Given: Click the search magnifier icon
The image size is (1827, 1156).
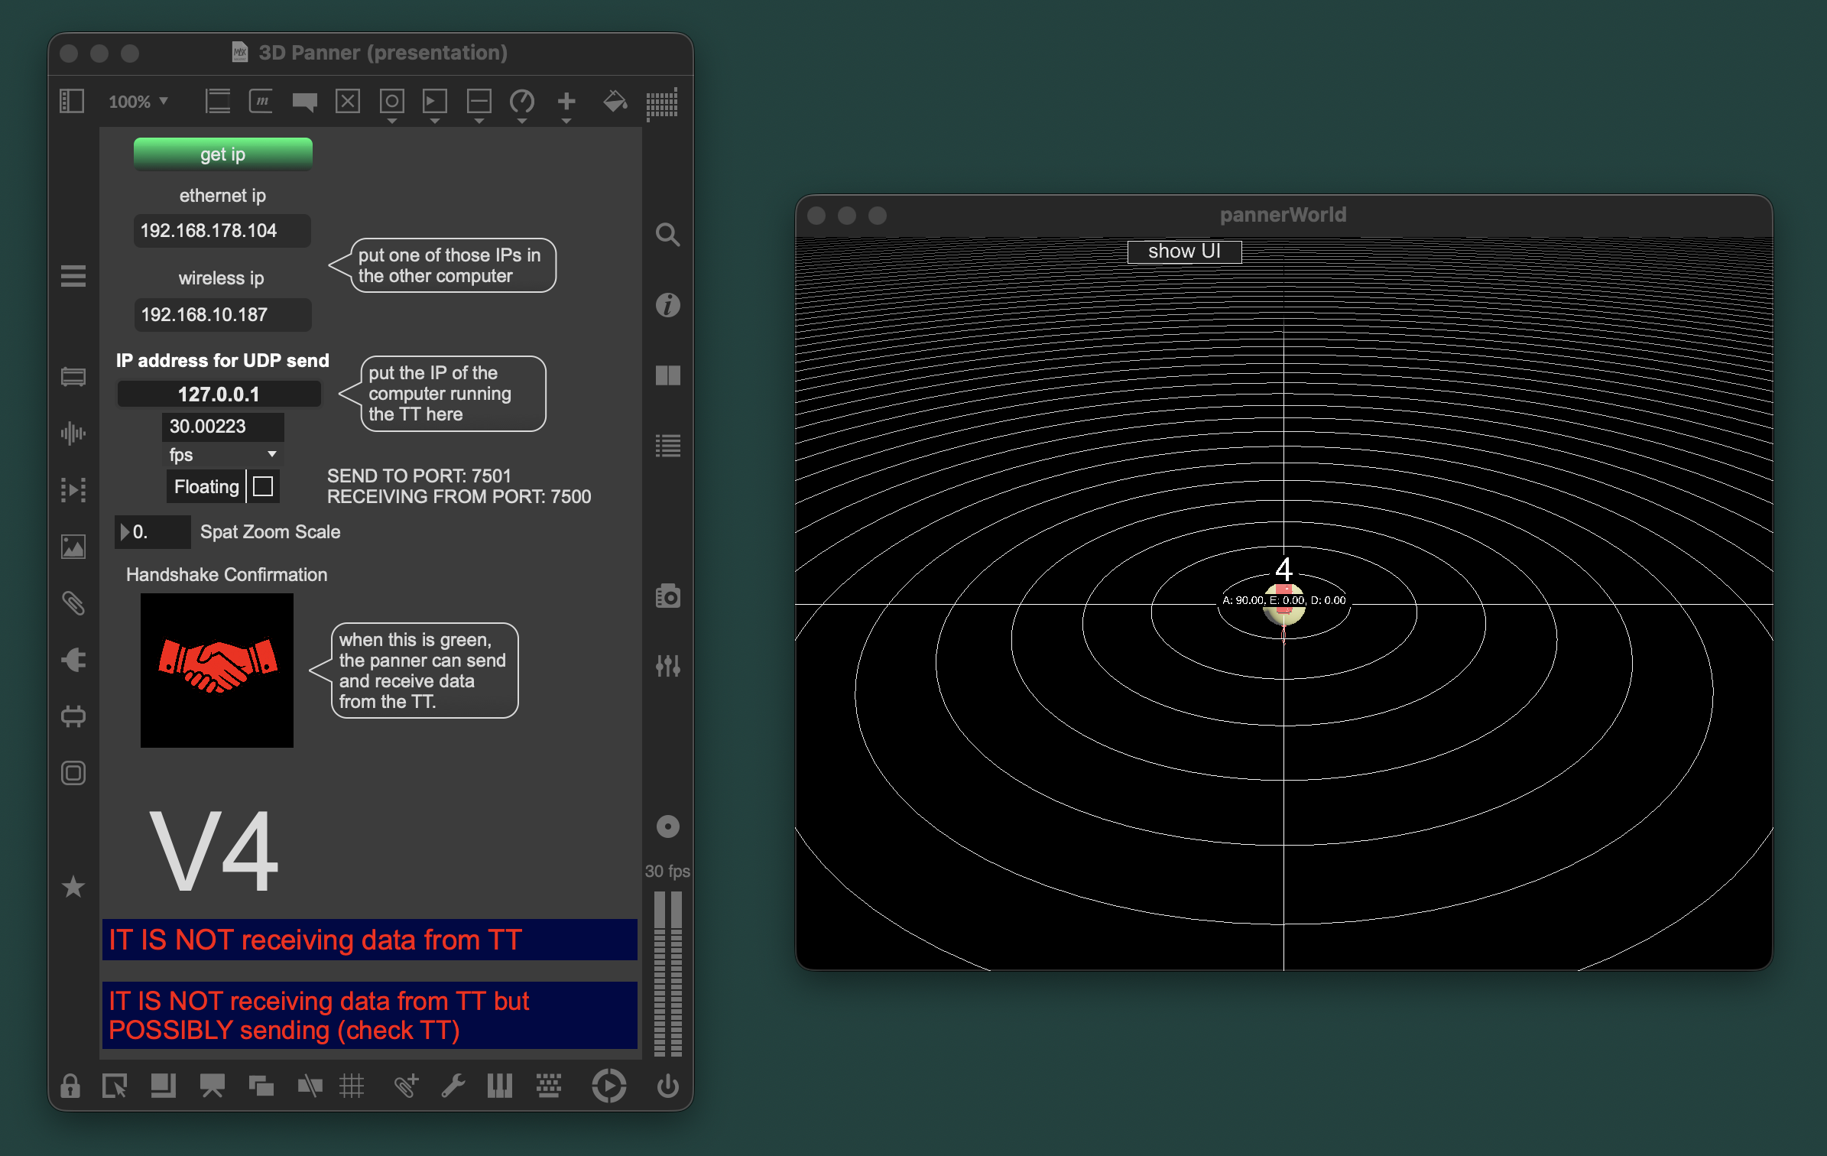Looking at the screenshot, I should (667, 234).
